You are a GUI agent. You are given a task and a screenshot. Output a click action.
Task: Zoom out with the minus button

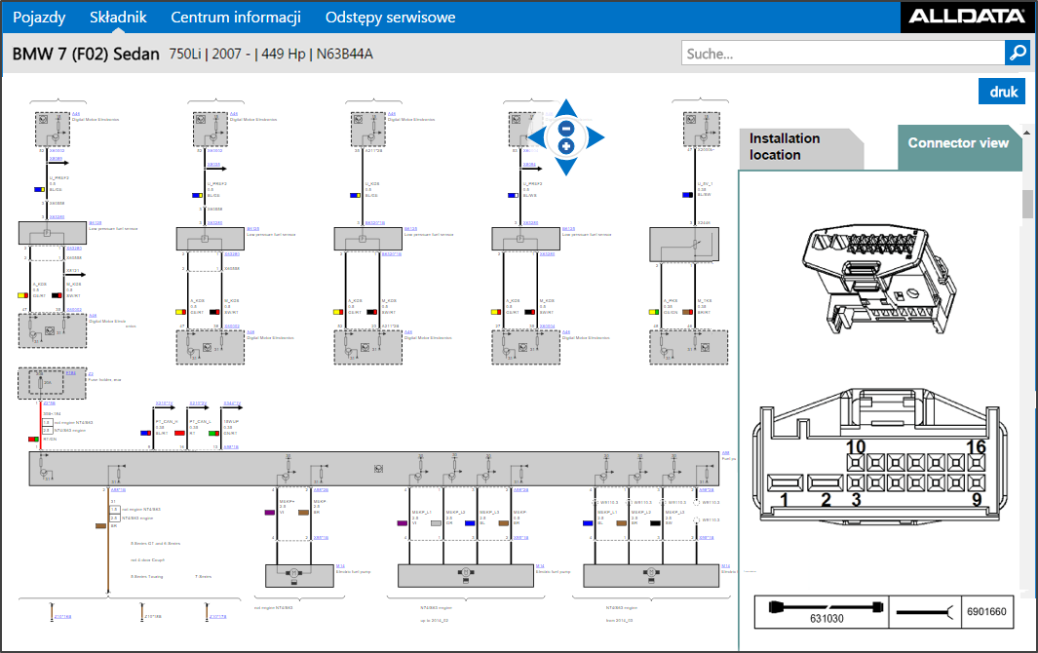566,129
